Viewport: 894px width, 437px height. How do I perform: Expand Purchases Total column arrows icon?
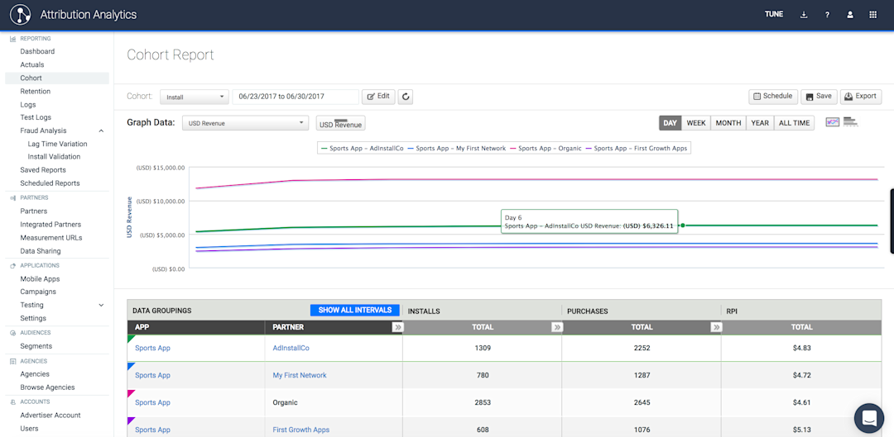coord(717,327)
